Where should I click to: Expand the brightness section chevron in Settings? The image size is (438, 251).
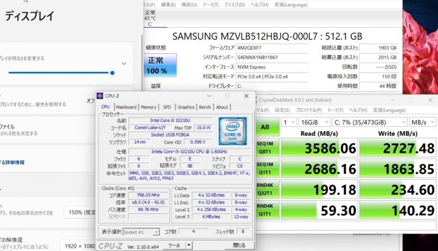coord(124,63)
